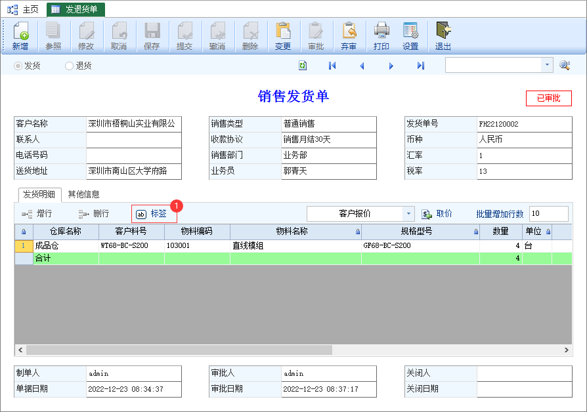Go to the last record arrow

click(421, 66)
